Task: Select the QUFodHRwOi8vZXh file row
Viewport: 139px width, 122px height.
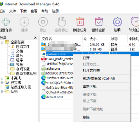Action: click(x=57, y=92)
